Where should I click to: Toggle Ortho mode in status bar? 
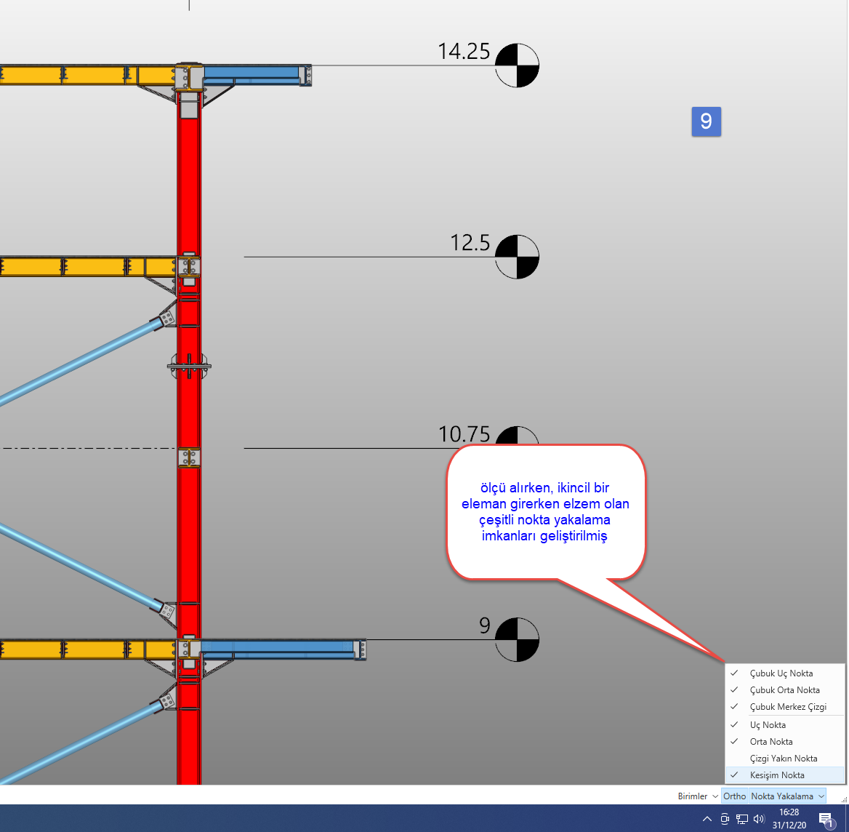[734, 796]
